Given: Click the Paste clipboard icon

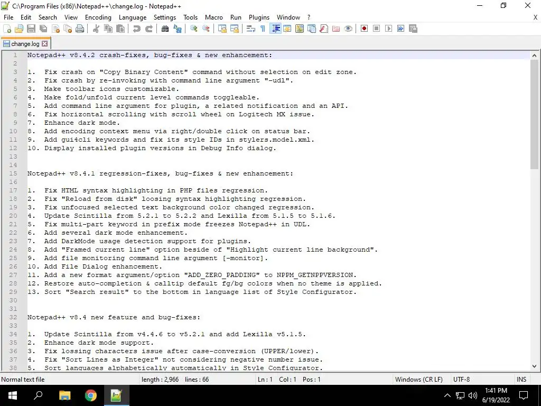Looking at the screenshot, I should click(x=120, y=29).
